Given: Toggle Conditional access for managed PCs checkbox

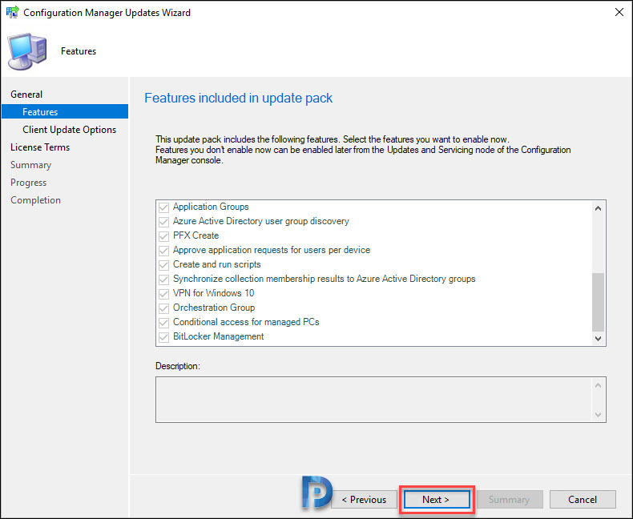Looking at the screenshot, I should [163, 323].
